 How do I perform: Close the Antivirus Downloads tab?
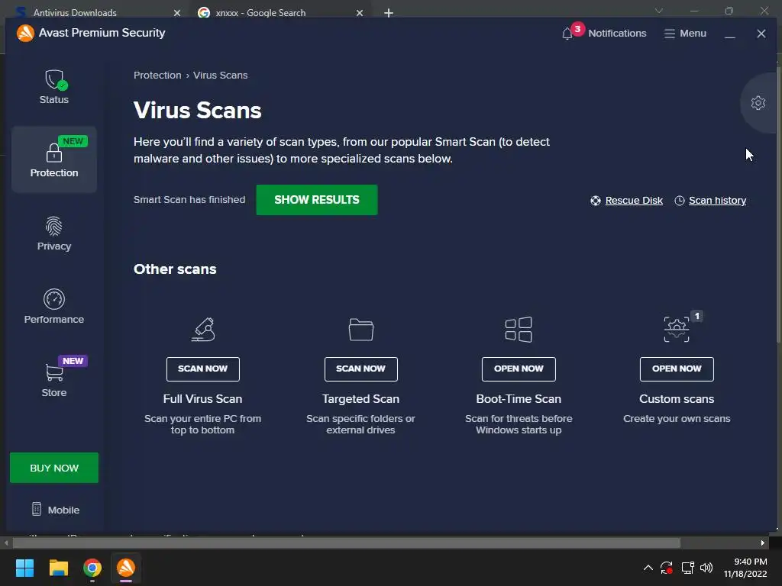(177, 13)
